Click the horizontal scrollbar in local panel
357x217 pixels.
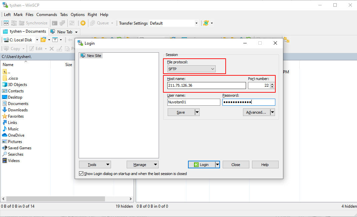53,199
